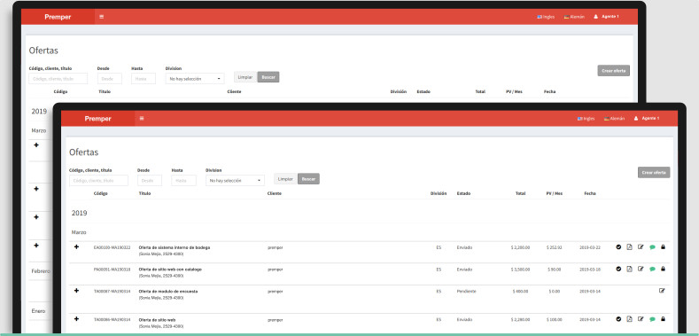Open comments on 'sistema interno de bodega' offer
This screenshot has height=336, width=699.
652,247
